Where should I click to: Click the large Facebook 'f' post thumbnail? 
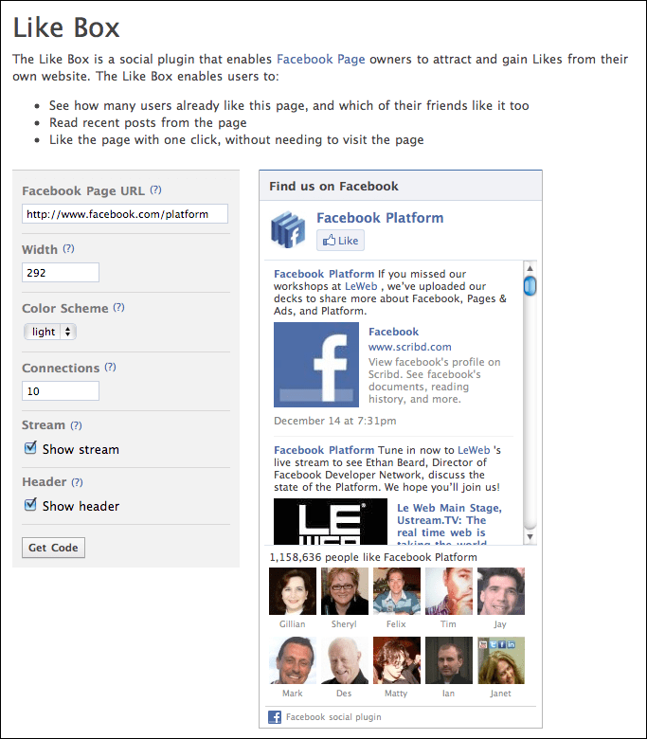tap(316, 365)
